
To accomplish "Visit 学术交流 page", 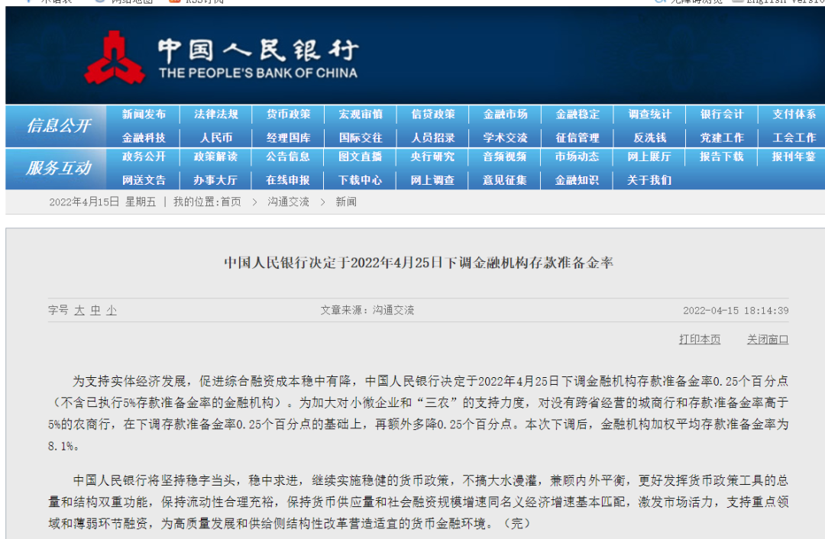I will (505, 137).
